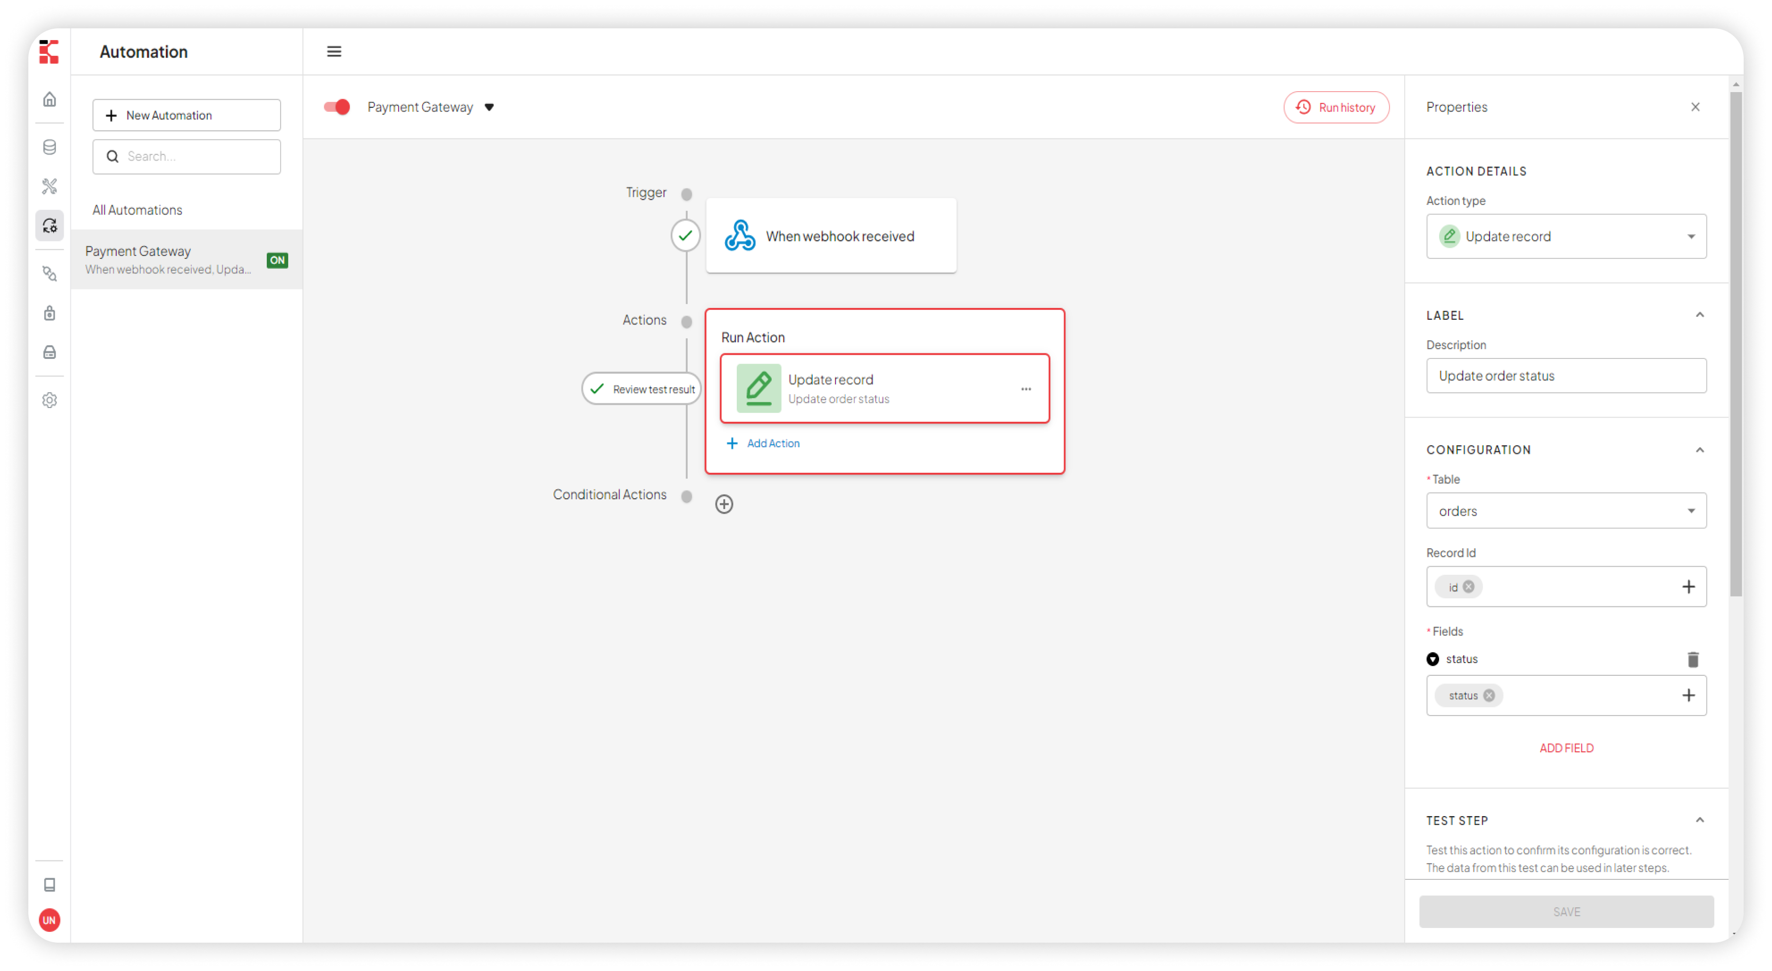Delete the status field with trash icon
Screen dimensions: 1772x971
pyautogui.click(x=1692, y=659)
